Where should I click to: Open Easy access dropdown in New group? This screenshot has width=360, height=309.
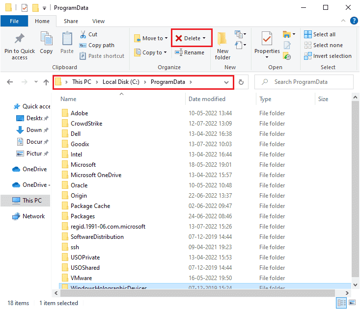click(x=240, y=45)
